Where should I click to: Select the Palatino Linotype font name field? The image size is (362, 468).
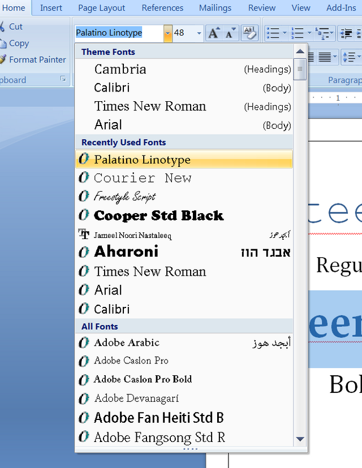pyautogui.click(x=119, y=33)
